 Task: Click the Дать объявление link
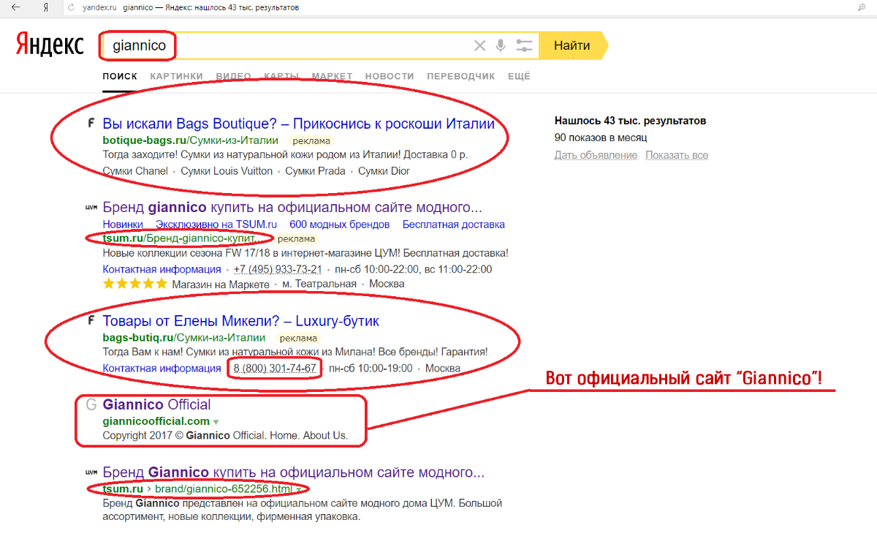(596, 155)
